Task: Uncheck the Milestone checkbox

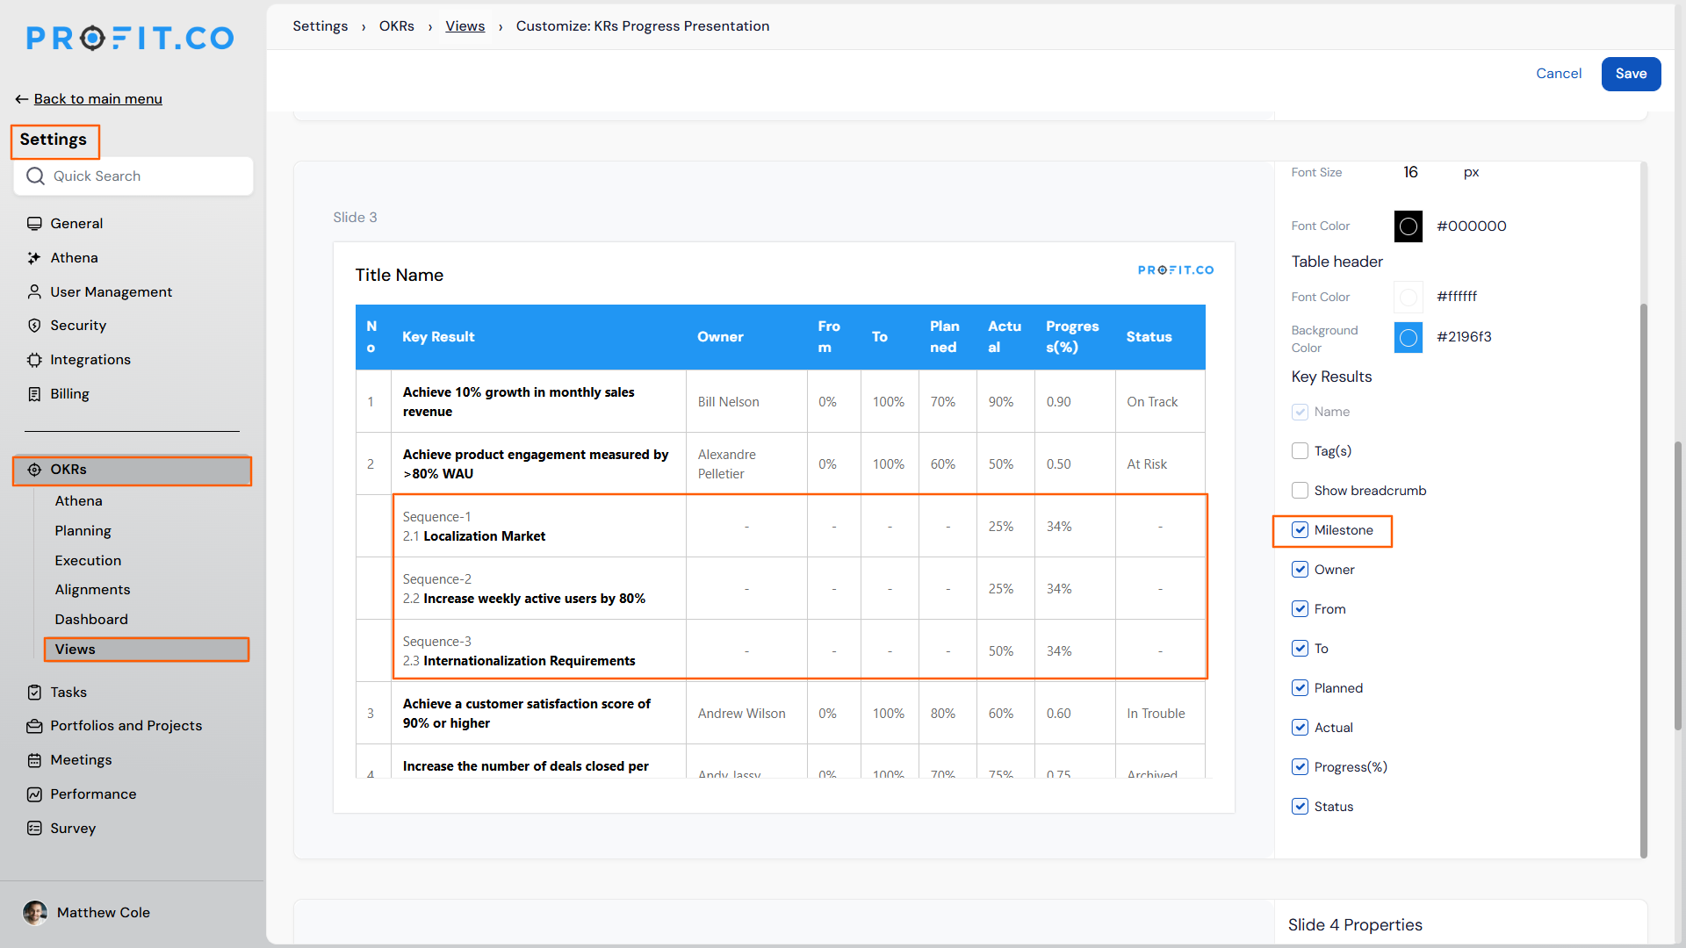Action: tap(1300, 530)
